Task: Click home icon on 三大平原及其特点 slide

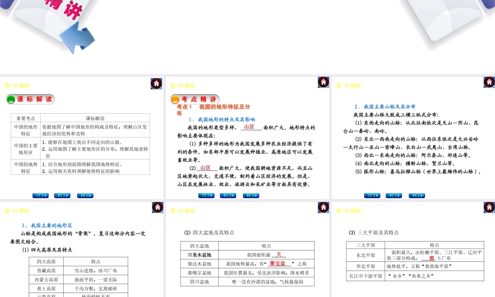Action: [x=489, y=207]
